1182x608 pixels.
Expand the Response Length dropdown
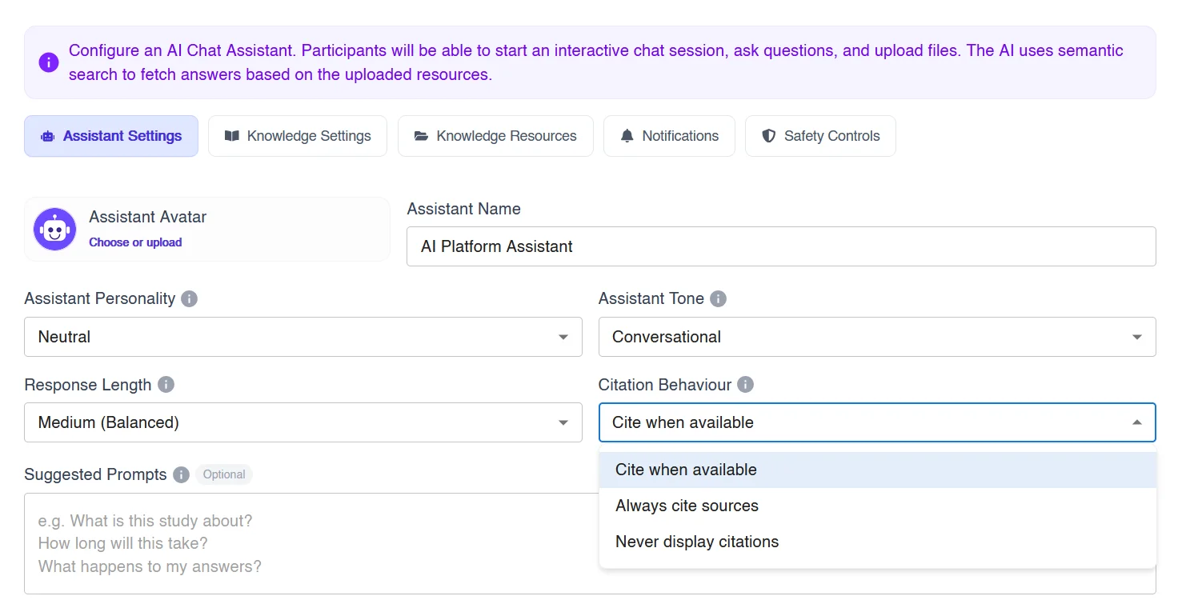(x=303, y=422)
